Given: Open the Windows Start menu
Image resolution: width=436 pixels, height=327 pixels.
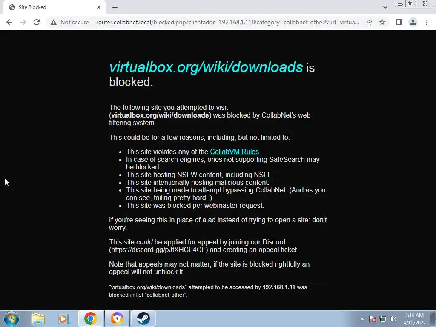Looking at the screenshot, I should click(x=11, y=318).
